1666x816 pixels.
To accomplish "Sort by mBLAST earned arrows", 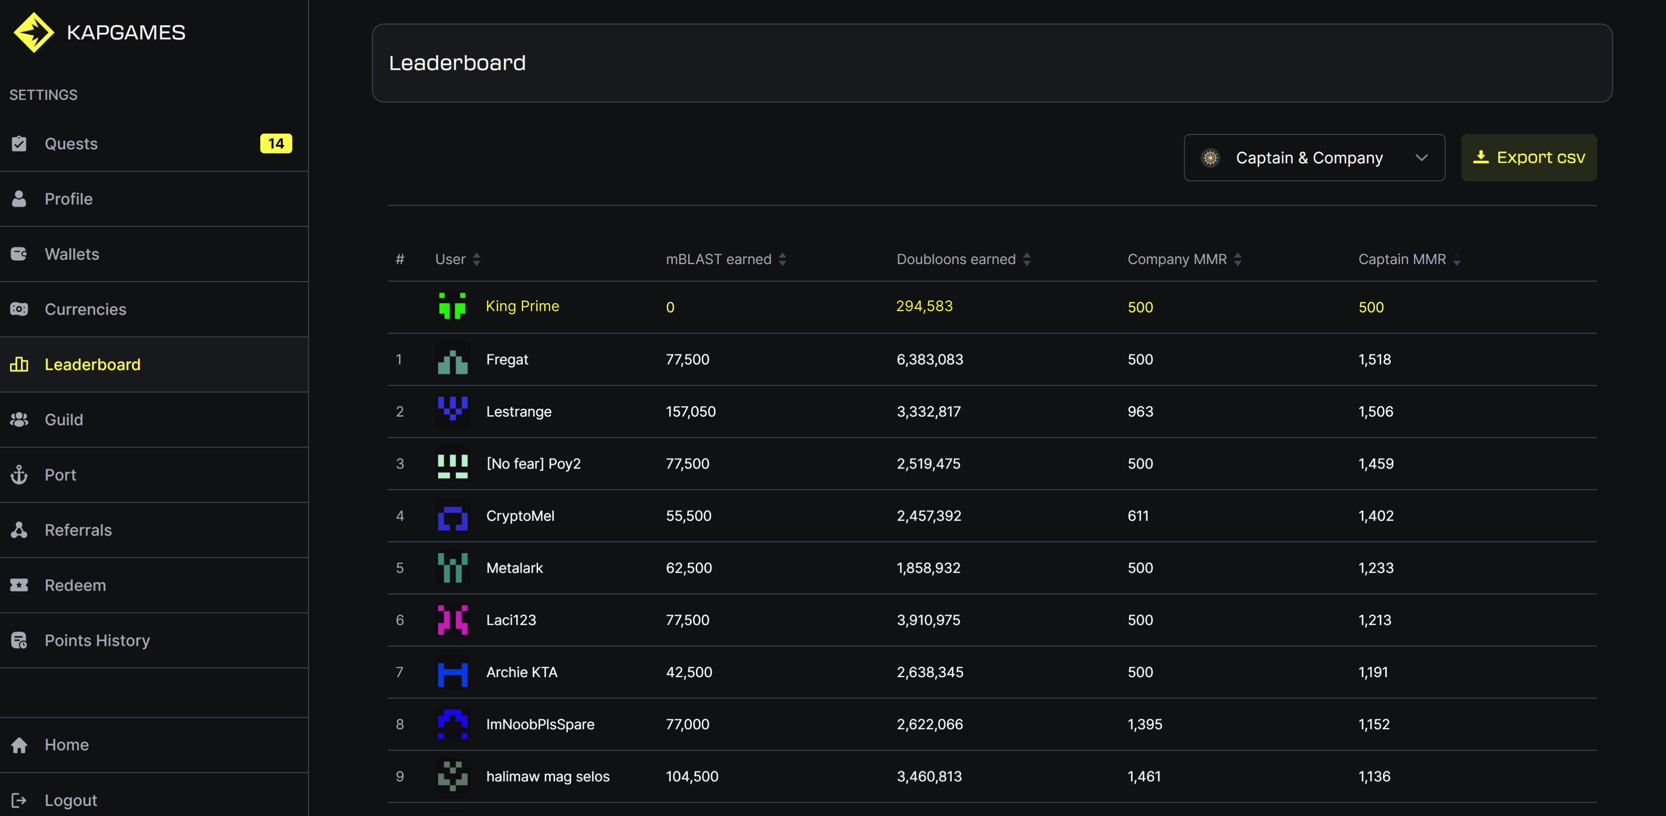I will tap(782, 259).
